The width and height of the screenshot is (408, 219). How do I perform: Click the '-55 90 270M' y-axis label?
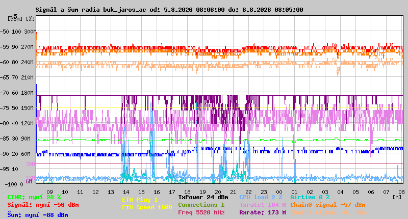pos(17,47)
